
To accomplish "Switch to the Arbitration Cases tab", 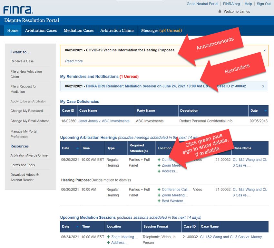I will pyautogui.click(x=41, y=30).
